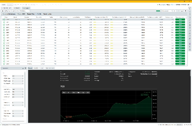The width and height of the screenshot is (192, 126).
Task: Click the Parameters panel horizontal scrollbar
Action: coord(13,121)
